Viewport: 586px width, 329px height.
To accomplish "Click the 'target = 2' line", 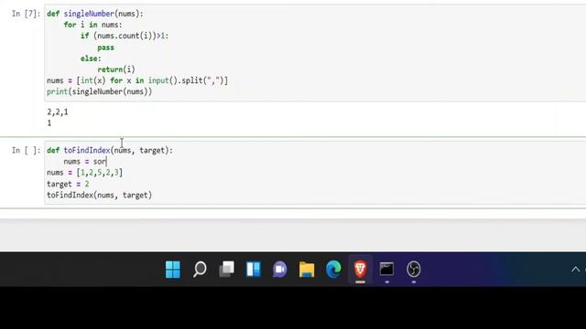I will tap(68, 184).
